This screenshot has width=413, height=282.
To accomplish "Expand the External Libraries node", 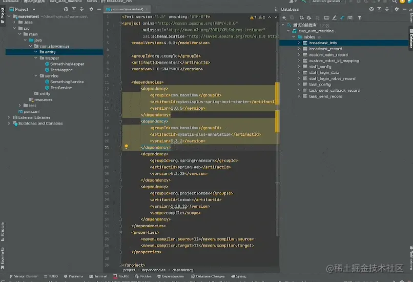I will tap(9, 117).
